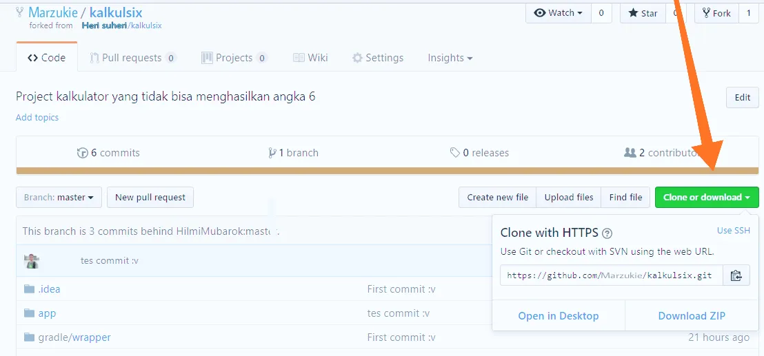Select the Code tab

pos(47,58)
